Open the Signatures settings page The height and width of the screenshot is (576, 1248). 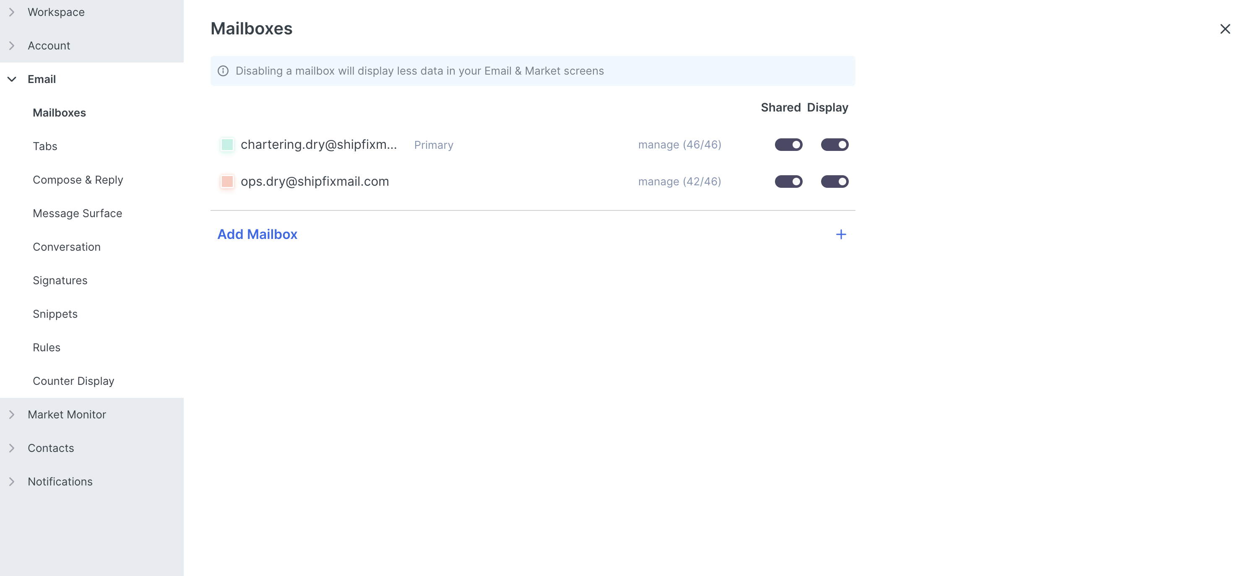click(60, 280)
